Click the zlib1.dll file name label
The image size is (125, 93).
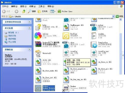(47, 60)
